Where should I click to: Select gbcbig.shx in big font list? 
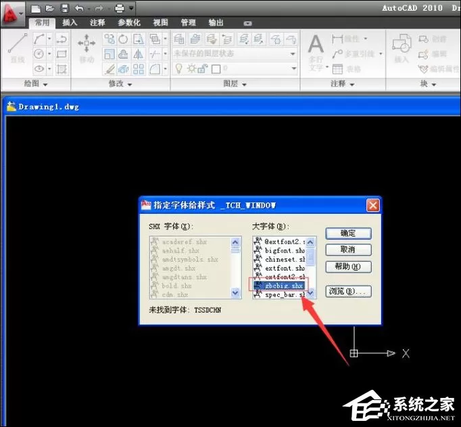280,286
